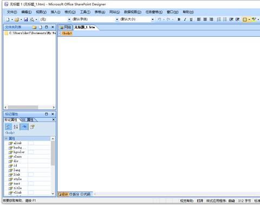Viewport: 260px width, 205px height.
Task: Click the Undo arrow icon
Action: 159,19
